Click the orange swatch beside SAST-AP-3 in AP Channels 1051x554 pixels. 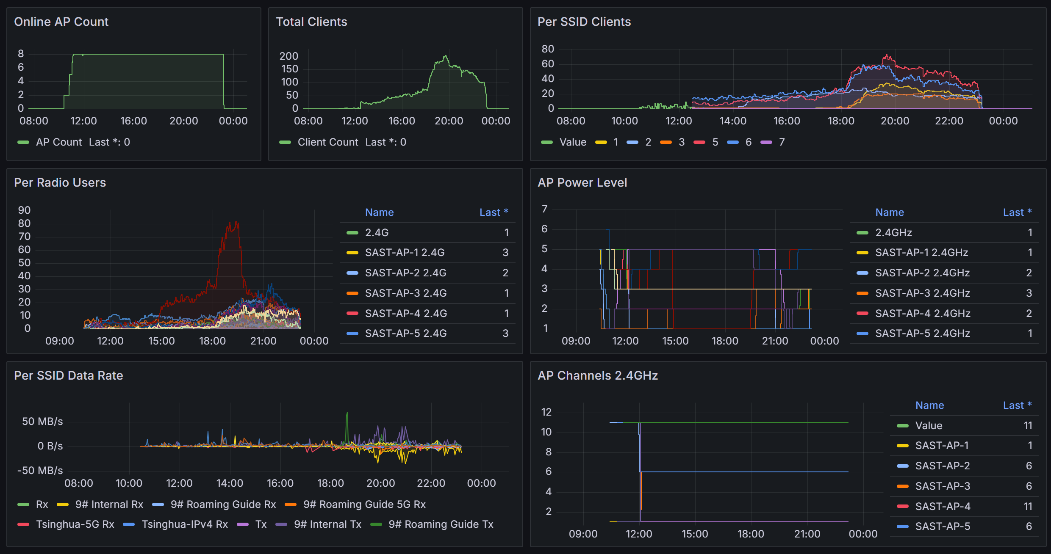[x=903, y=486]
